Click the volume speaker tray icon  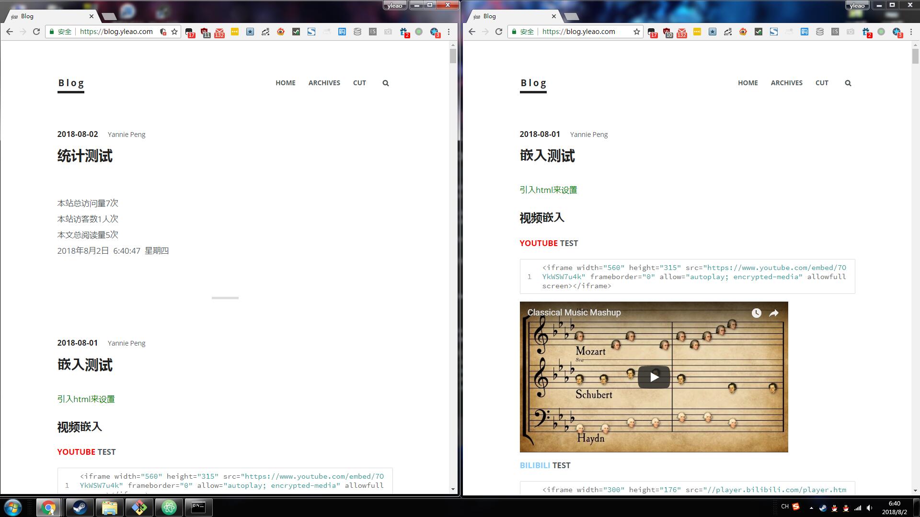point(869,508)
